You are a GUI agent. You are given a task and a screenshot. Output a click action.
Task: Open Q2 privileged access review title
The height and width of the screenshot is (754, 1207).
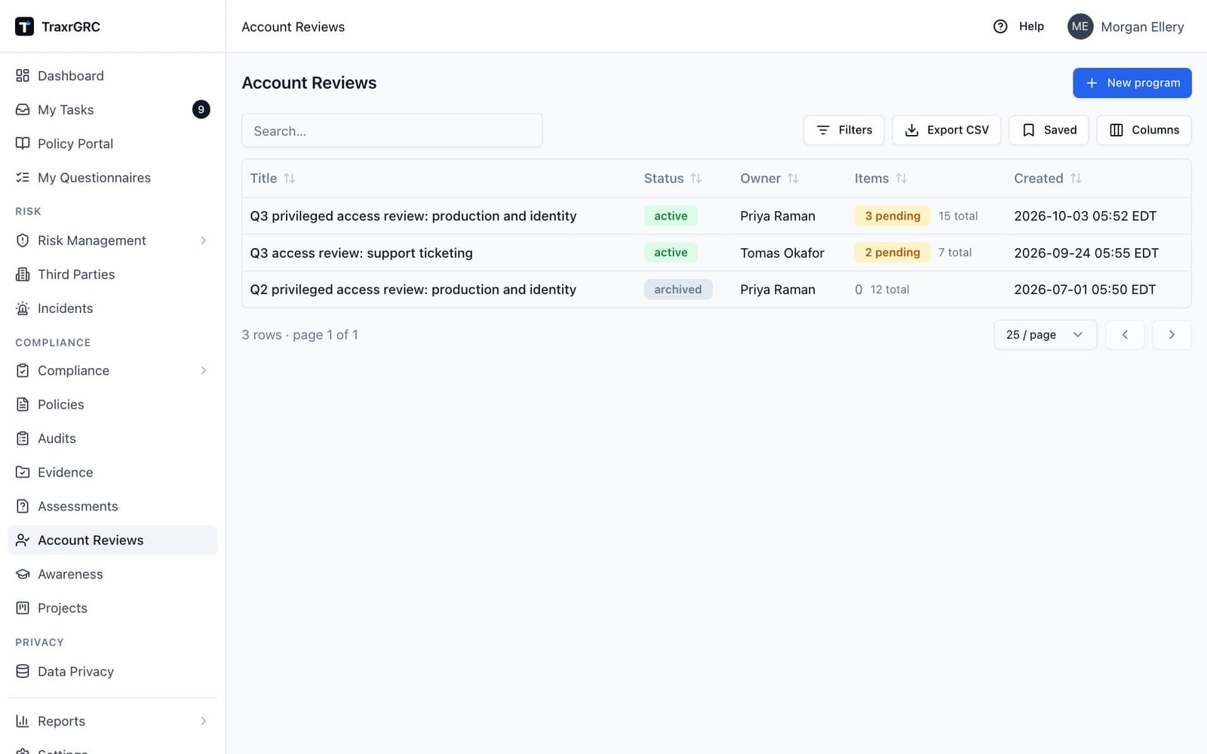click(x=413, y=290)
